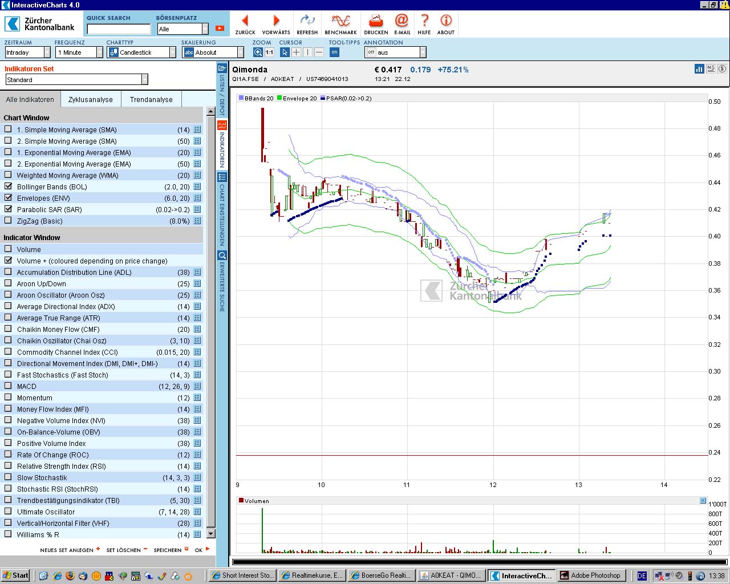730x584 pixels.
Task: Switch to the Trendanalyse tab
Action: tap(151, 100)
